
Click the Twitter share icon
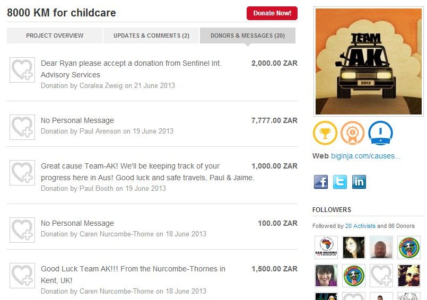point(340,182)
